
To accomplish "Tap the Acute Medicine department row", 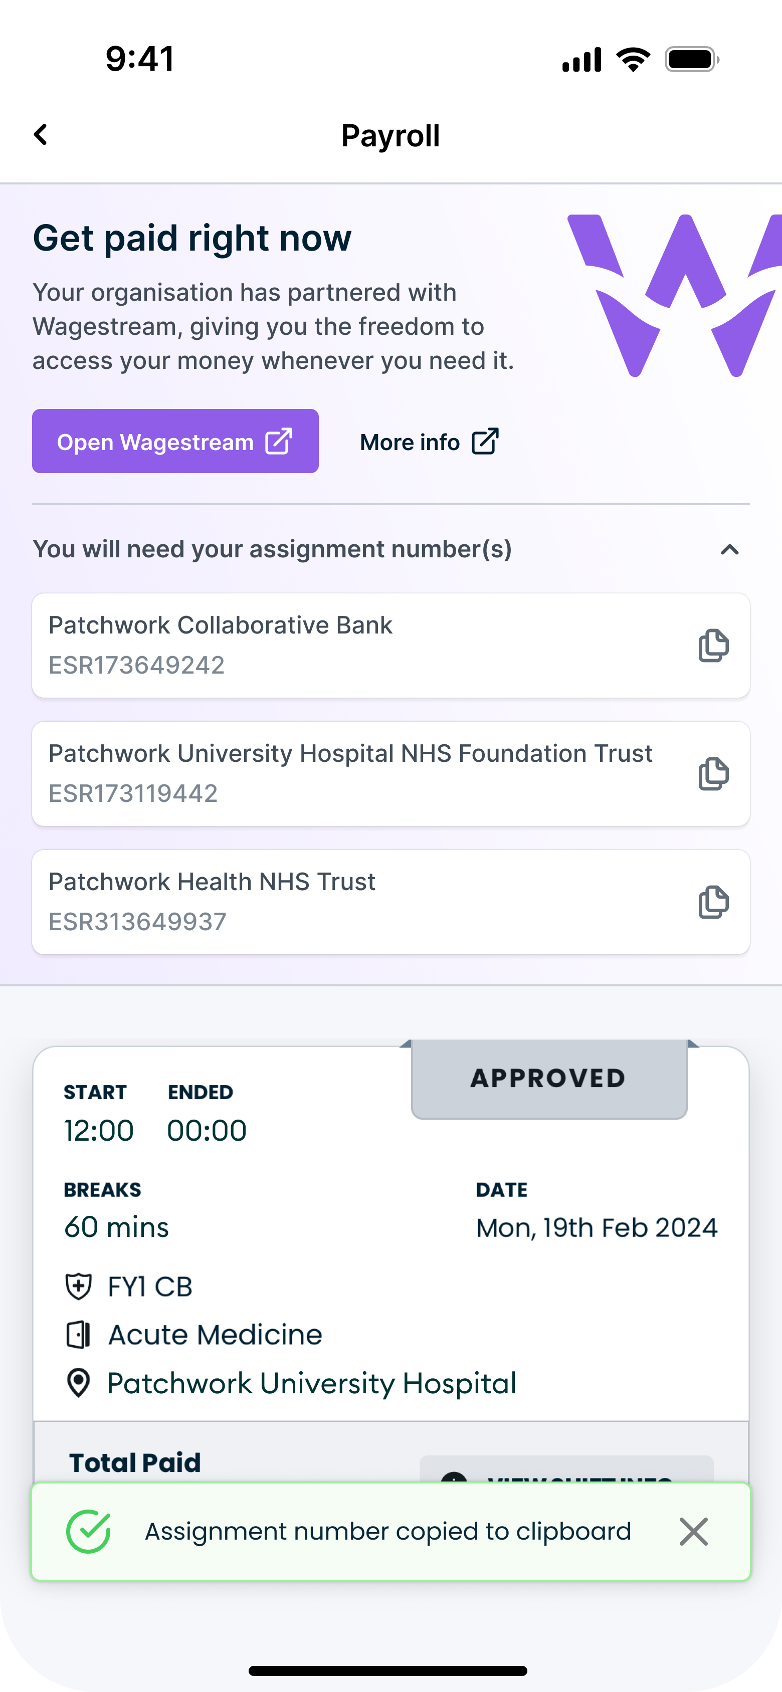I will point(215,1335).
